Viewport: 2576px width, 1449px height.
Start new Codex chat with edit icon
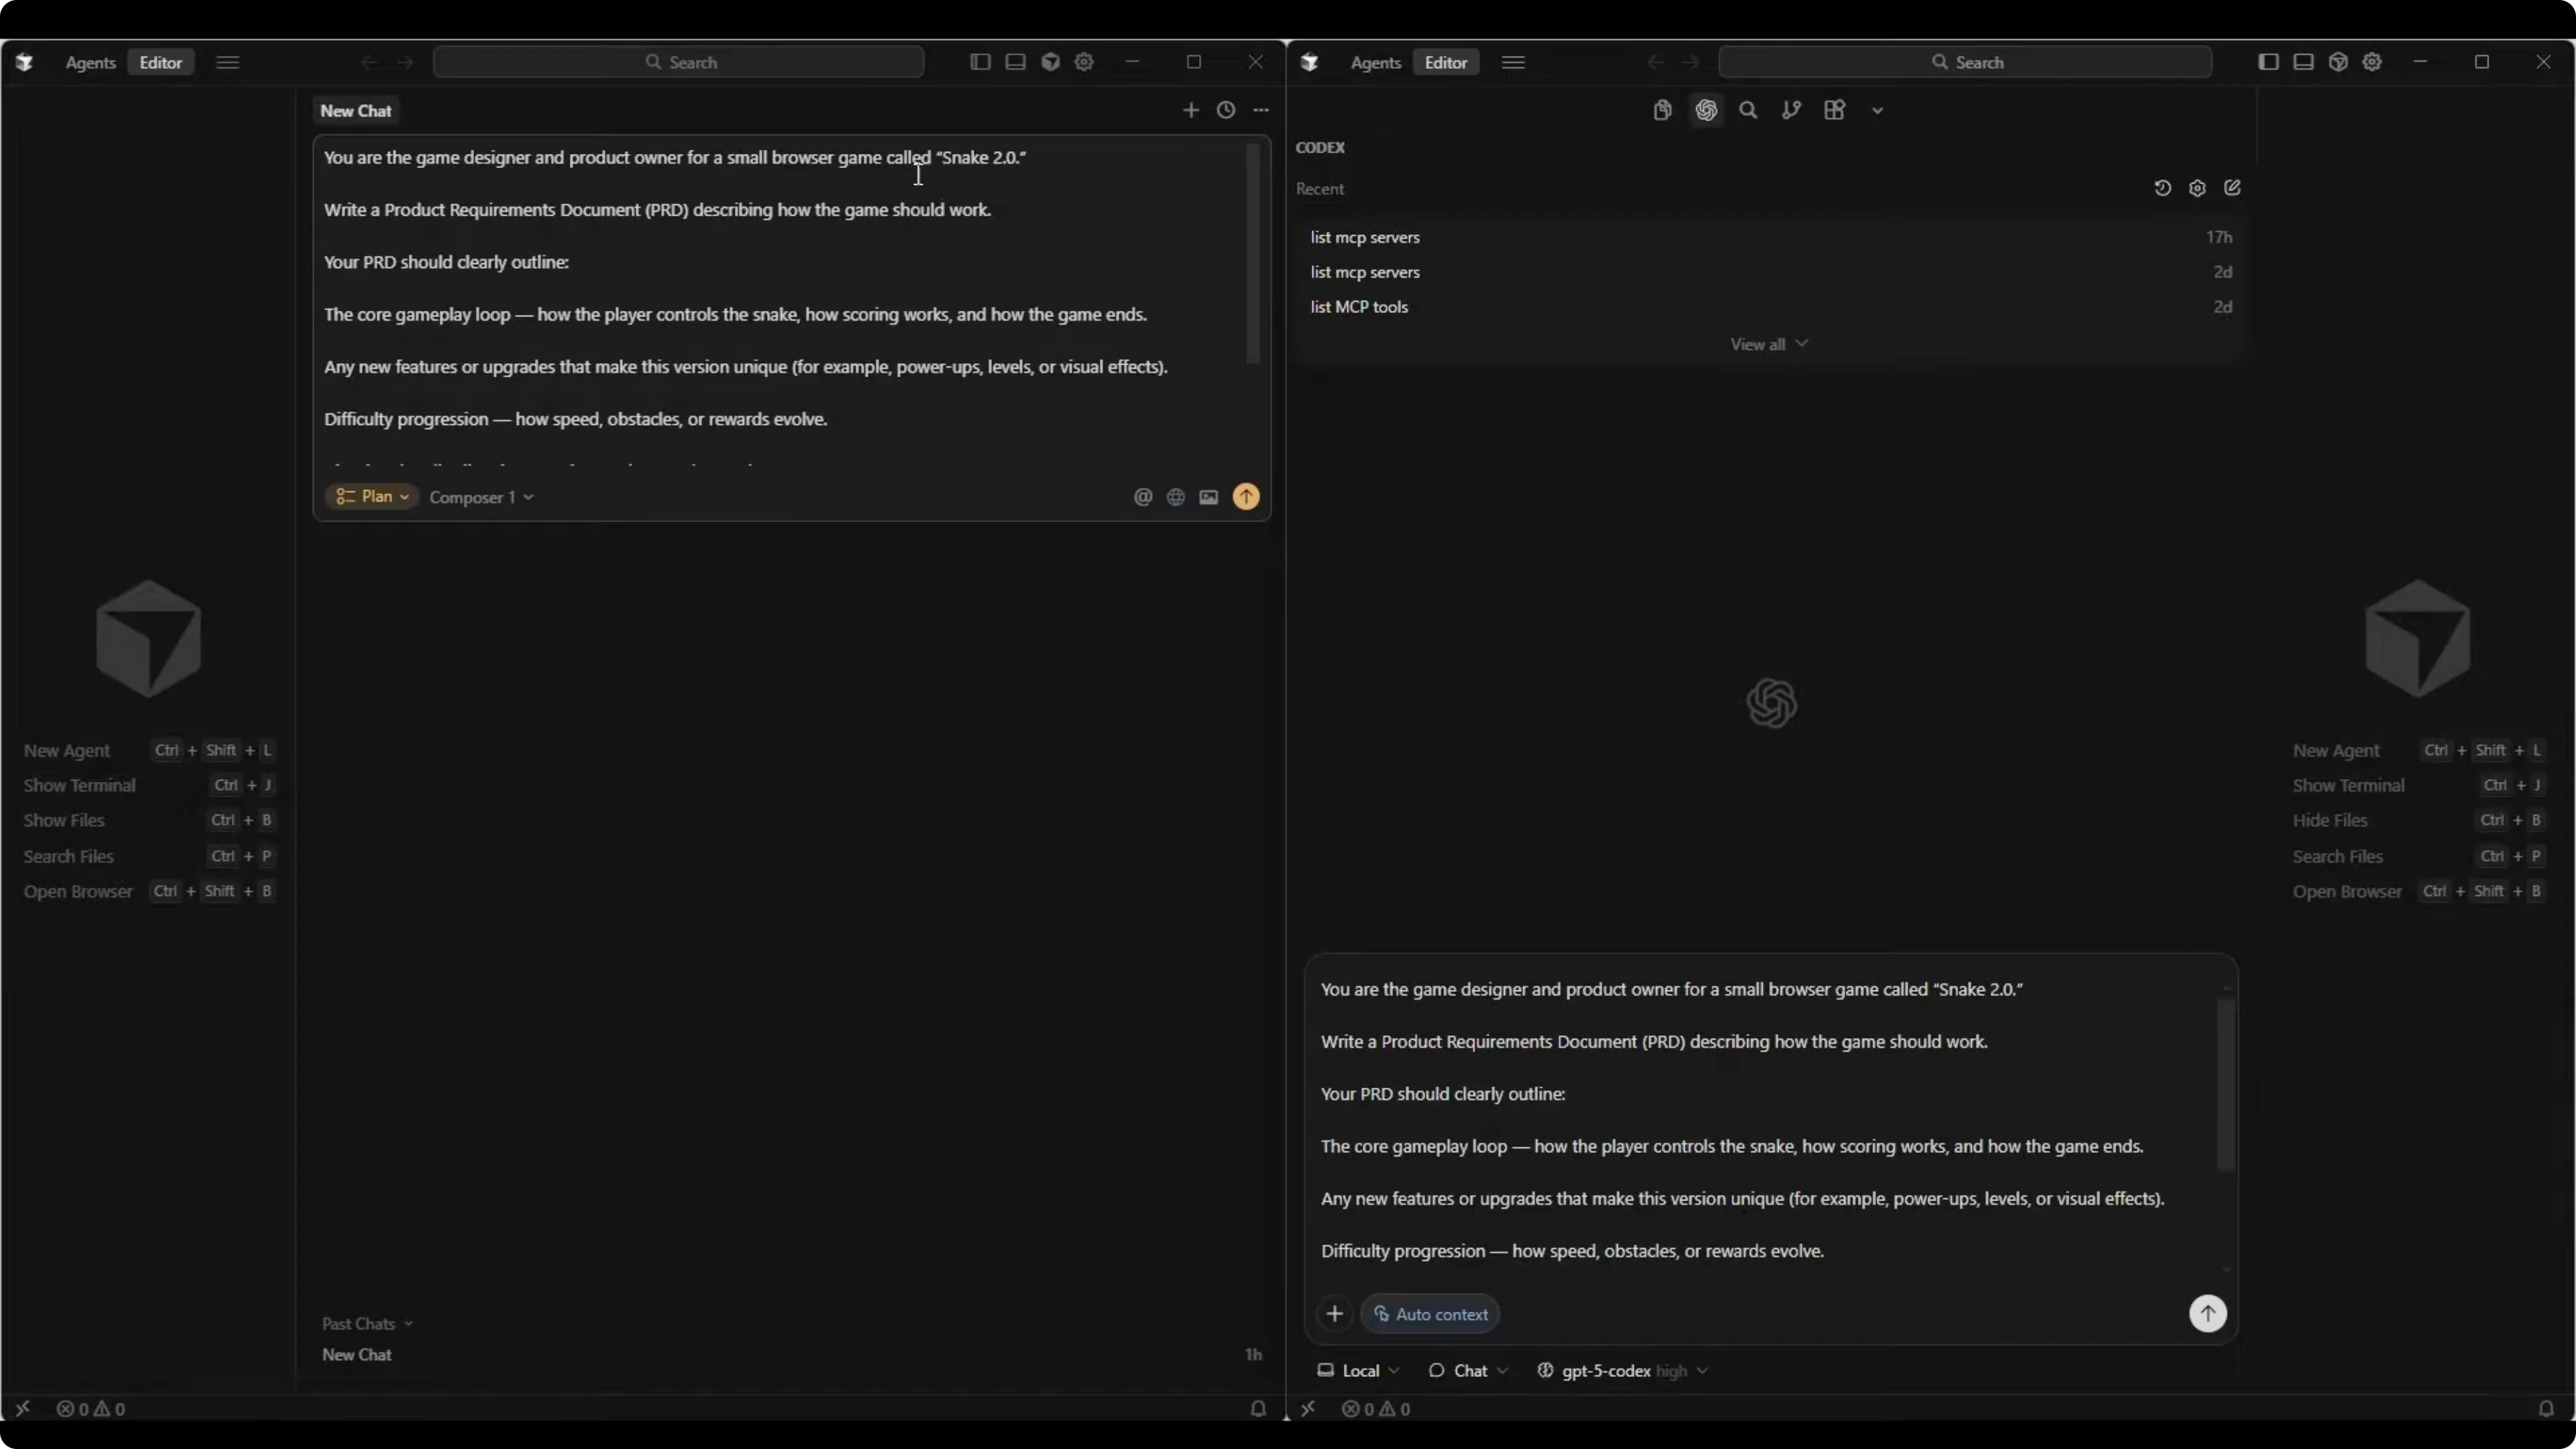(x=2232, y=188)
